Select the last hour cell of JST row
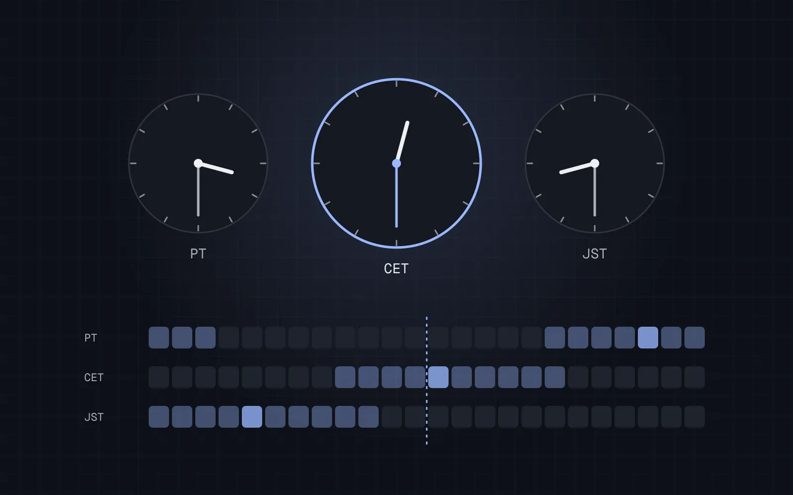The image size is (793, 495). [x=694, y=417]
